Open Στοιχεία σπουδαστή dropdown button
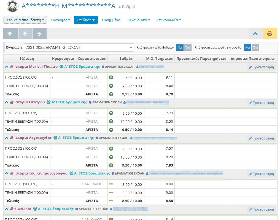This screenshot has width=280, height=220. click(25, 20)
